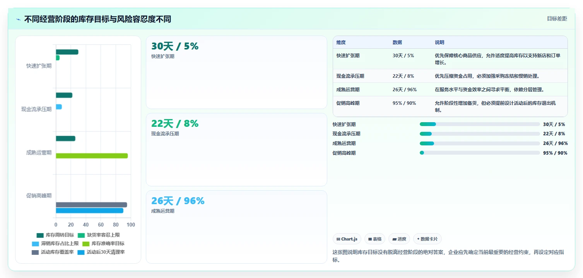Viewport: 583px width, 278px height.
Task: Click 22天 / 8% progress value label
Action: tap(554, 134)
